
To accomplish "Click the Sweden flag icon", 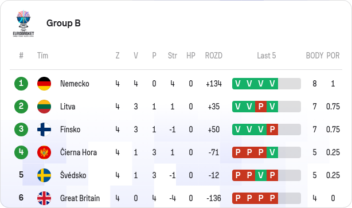I will 44,175.
